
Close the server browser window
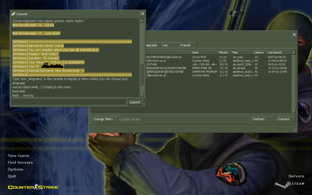[294, 34]
